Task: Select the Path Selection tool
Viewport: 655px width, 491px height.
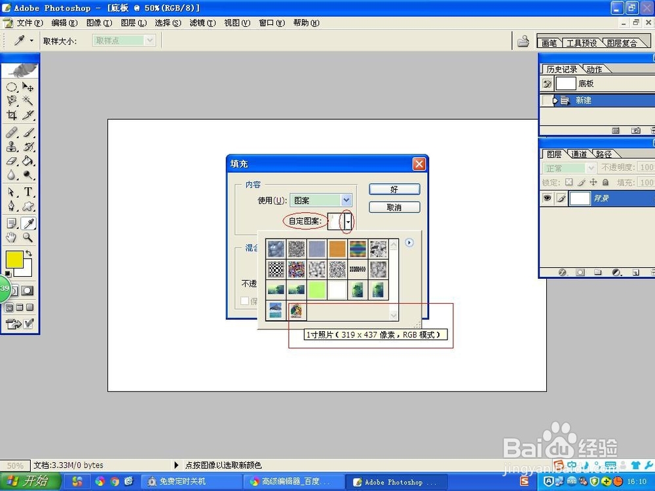Action: tap(12, 192)
